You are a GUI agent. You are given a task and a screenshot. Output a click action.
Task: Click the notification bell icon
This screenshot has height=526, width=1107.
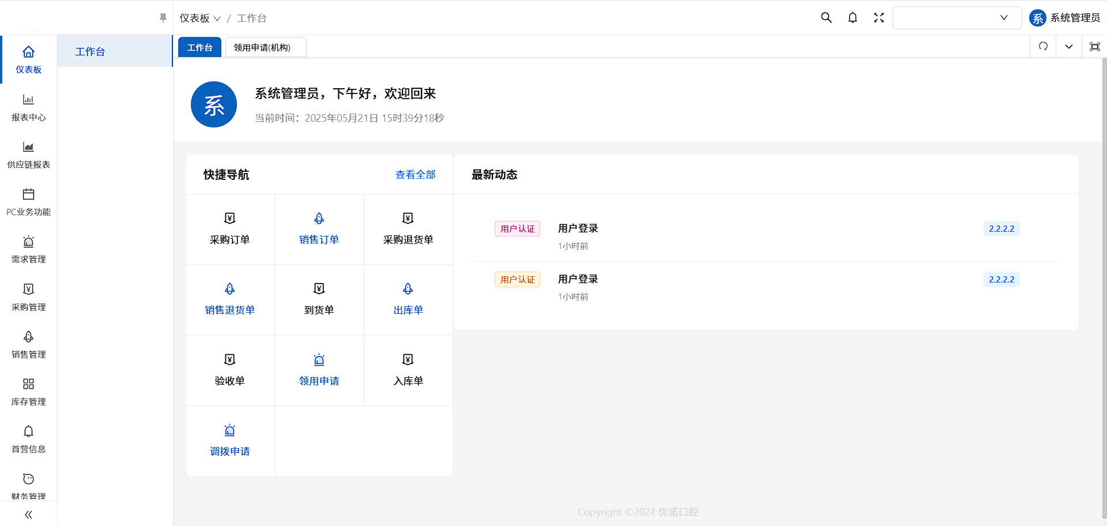coord(853,18)
